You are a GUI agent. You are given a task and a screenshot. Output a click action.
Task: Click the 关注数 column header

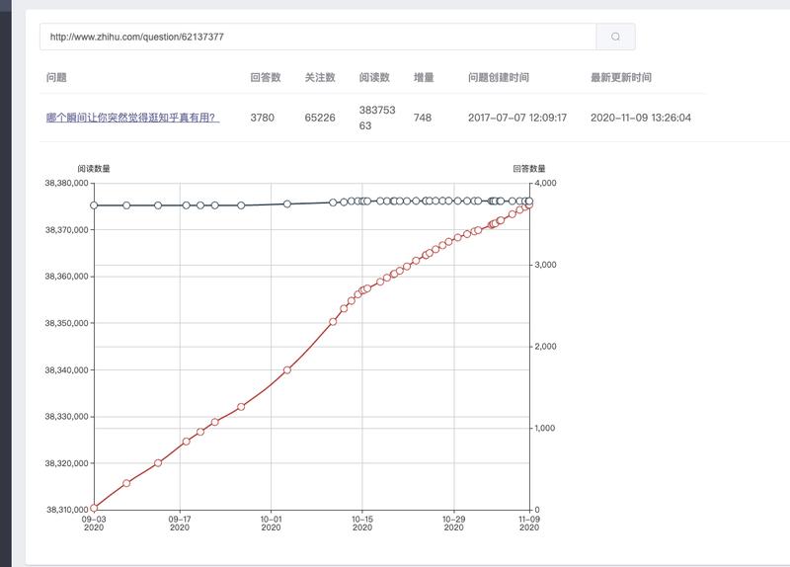[x=320, y=77]
